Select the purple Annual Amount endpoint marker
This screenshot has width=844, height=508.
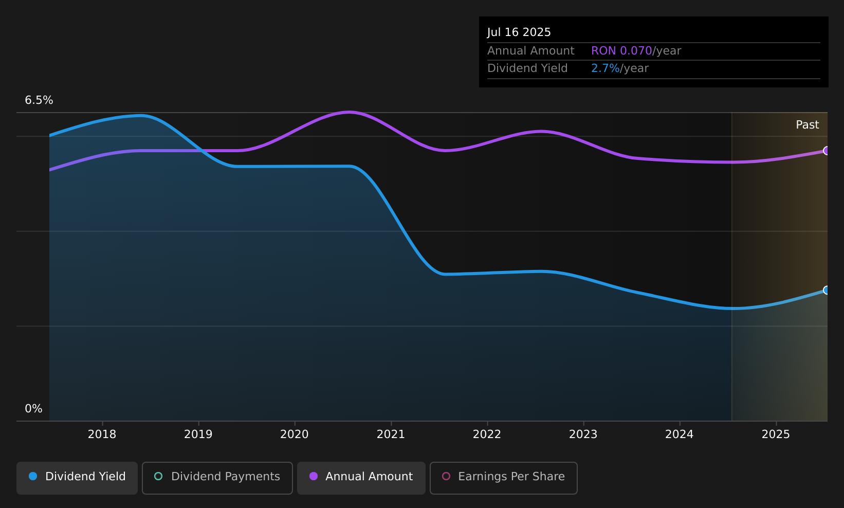tap(827, 151)
